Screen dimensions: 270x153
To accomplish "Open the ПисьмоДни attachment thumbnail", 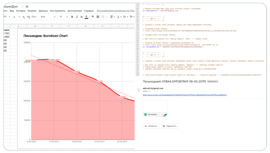I will pos(155,108).
